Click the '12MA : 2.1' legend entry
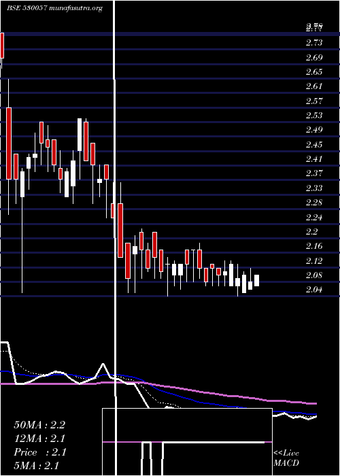Screen dimensions: 340x476 [x=39, y=439]
